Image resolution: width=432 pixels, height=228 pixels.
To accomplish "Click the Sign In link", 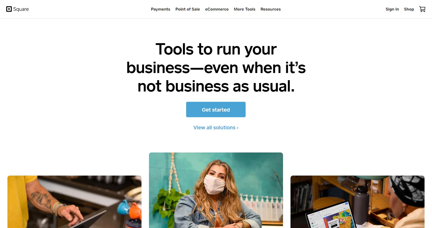I will (392, 9).
